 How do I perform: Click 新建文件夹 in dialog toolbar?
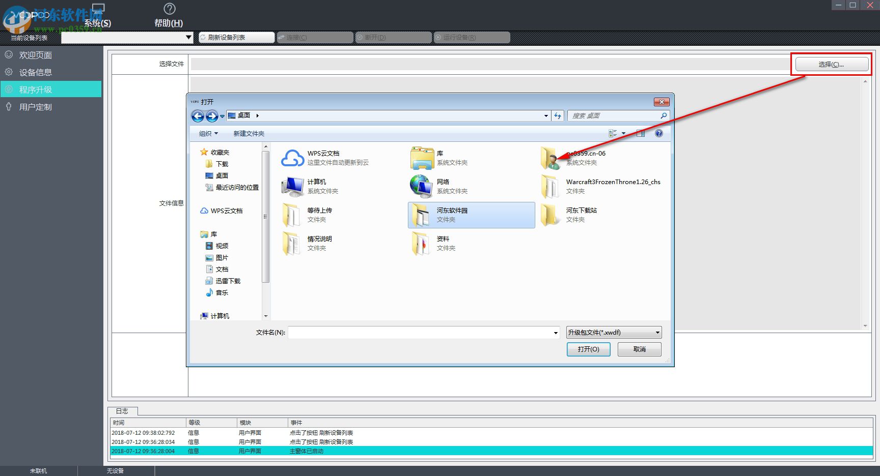point(249,134)
